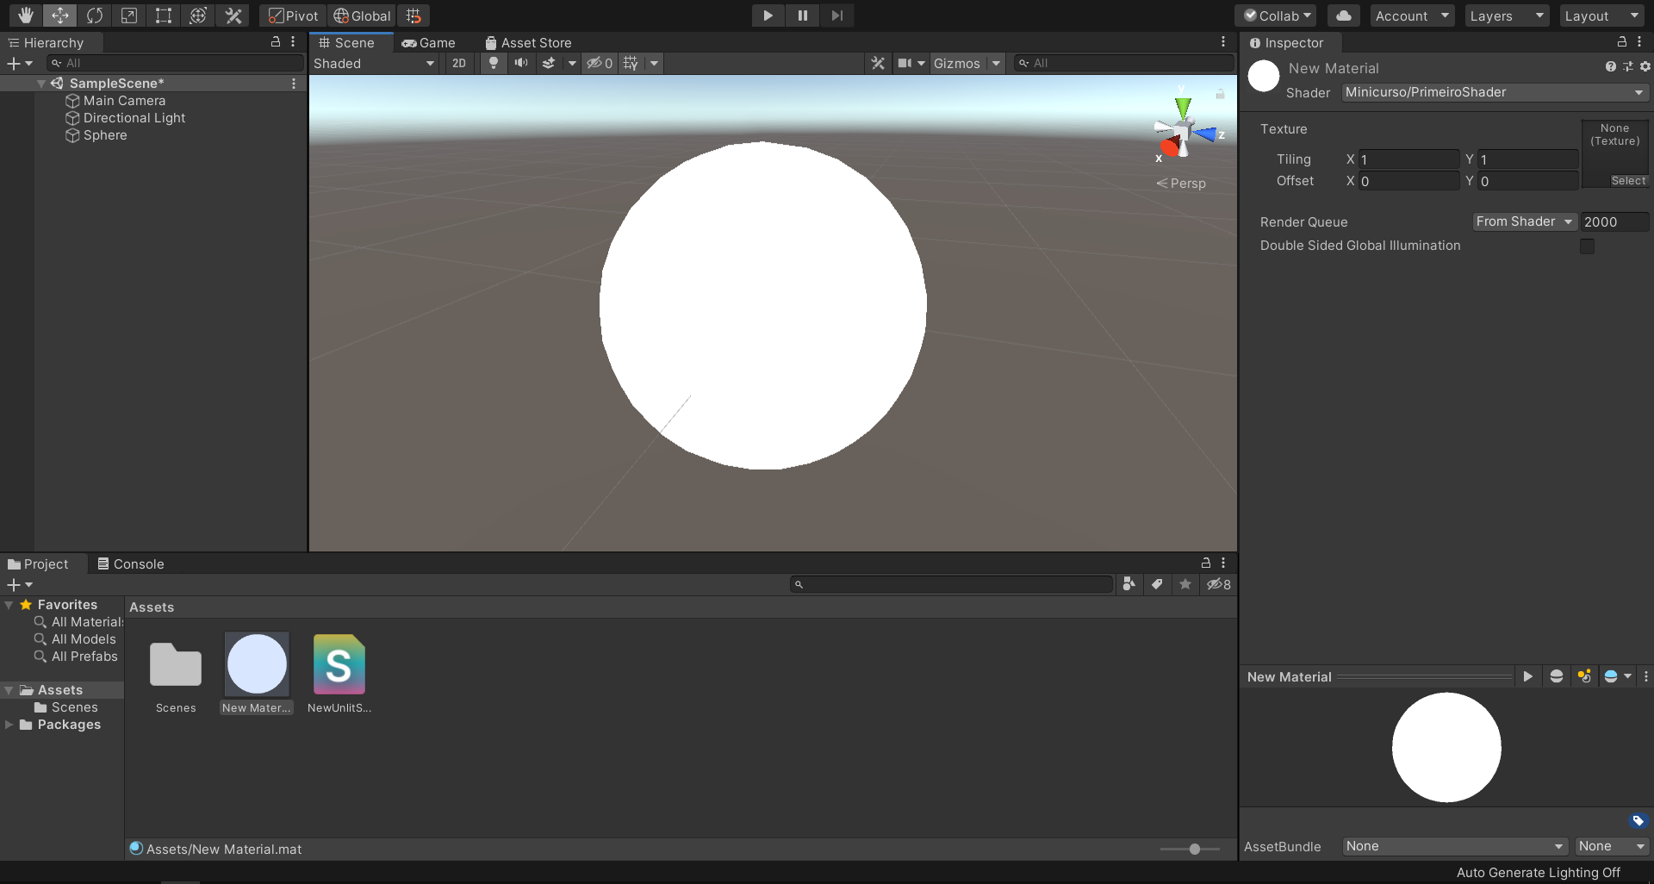The width and height of the screenshot is (1654, 884).
Task: Open material help reference icon
Action: (1610, 67)
